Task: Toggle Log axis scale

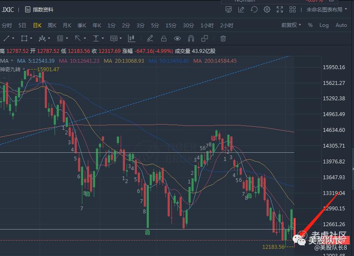Action: click(x=324, y=25)
